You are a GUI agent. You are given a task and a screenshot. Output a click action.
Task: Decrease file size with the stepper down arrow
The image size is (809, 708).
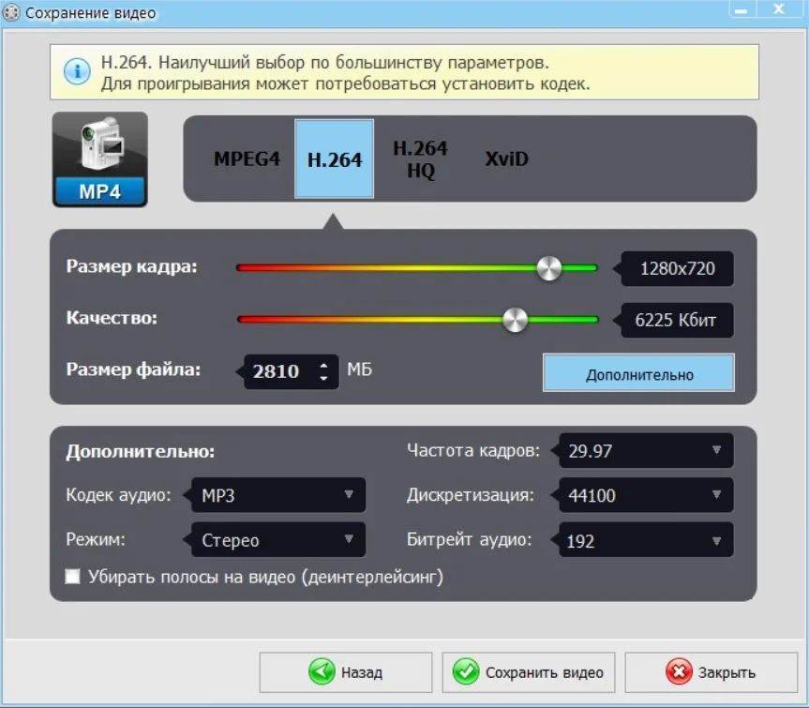[x=323, y=378]
